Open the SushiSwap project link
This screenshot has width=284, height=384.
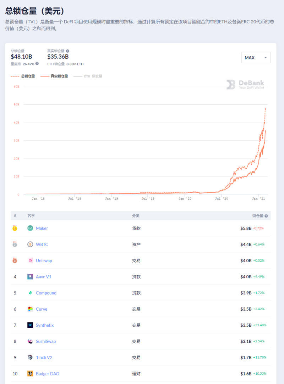click(x=46, y=341)
